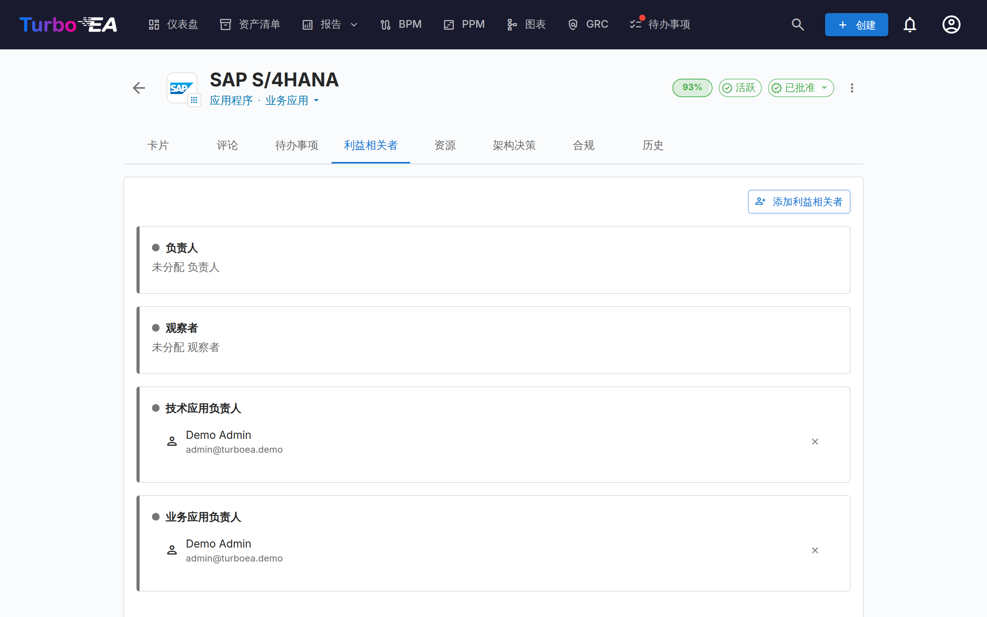
Task: Open the three-dot more options menu
Action: pyautogui.click(x=852, y=88)
